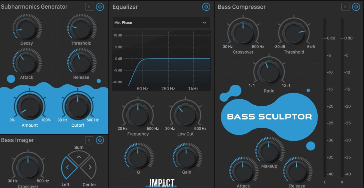Click the Min. Phase dropdown chevron
The image size is (364, 188).
coord(204,22)
